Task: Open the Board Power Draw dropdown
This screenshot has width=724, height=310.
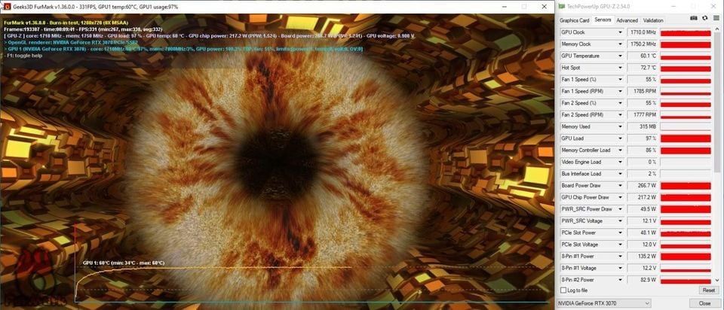Action: [x=620, y=185]
